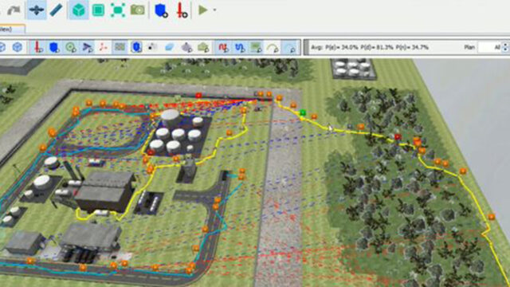This screenshot has height=287, width=510.
Task: Click the green building visibility icon
Action: tap(203, 48)
